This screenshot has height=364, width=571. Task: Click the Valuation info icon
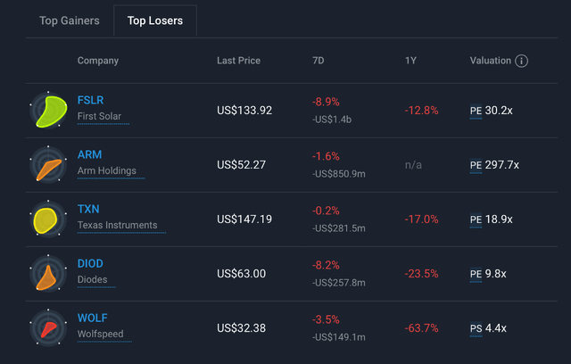pos(522,61)
